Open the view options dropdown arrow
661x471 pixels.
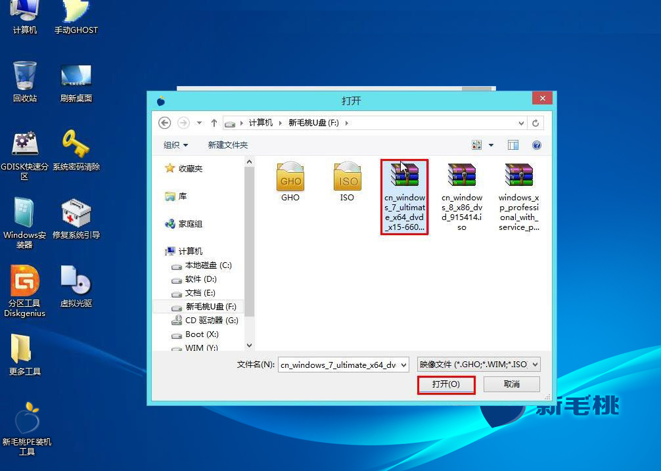pos(491,145)
